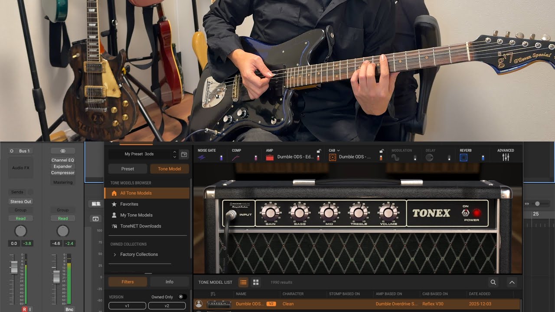The image size is (555, 312).
Task: Toggle the AMP power LED
Action: click(318, 158)
